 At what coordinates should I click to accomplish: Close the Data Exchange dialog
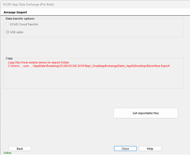pyautogui.click(x=125, y=148)
